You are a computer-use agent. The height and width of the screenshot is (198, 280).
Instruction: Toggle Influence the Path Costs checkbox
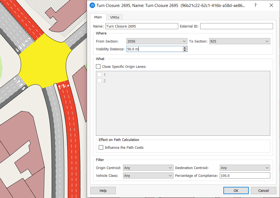(101, 147)
